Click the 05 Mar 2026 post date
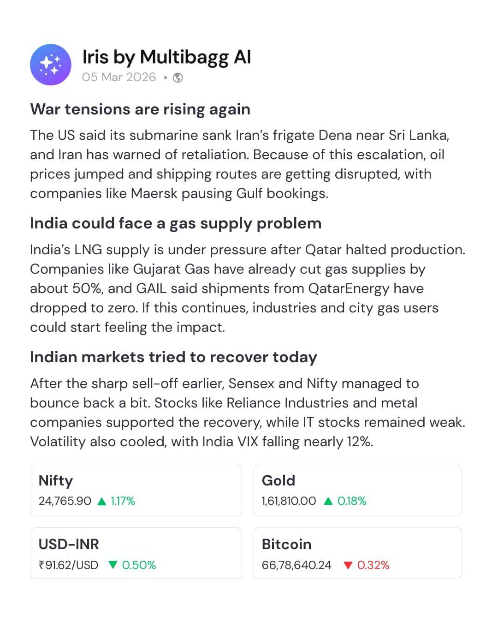 [x=119, y=77]
